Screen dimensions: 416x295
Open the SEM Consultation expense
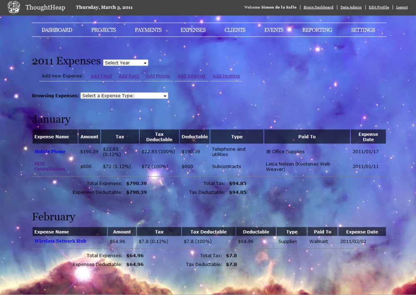point(49,166)
